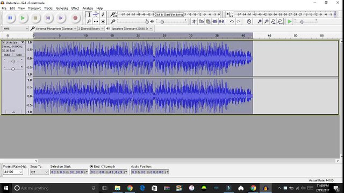Select the End radio button

91,167
